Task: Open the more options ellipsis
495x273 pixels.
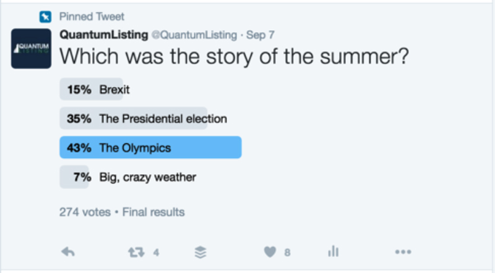Action: coord(403,252)
